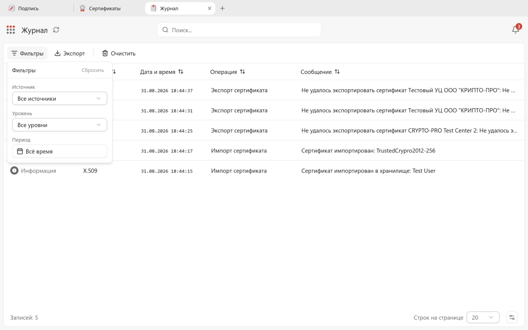Click the message about TrustedCrypro2012-256

tap(368, 150)
